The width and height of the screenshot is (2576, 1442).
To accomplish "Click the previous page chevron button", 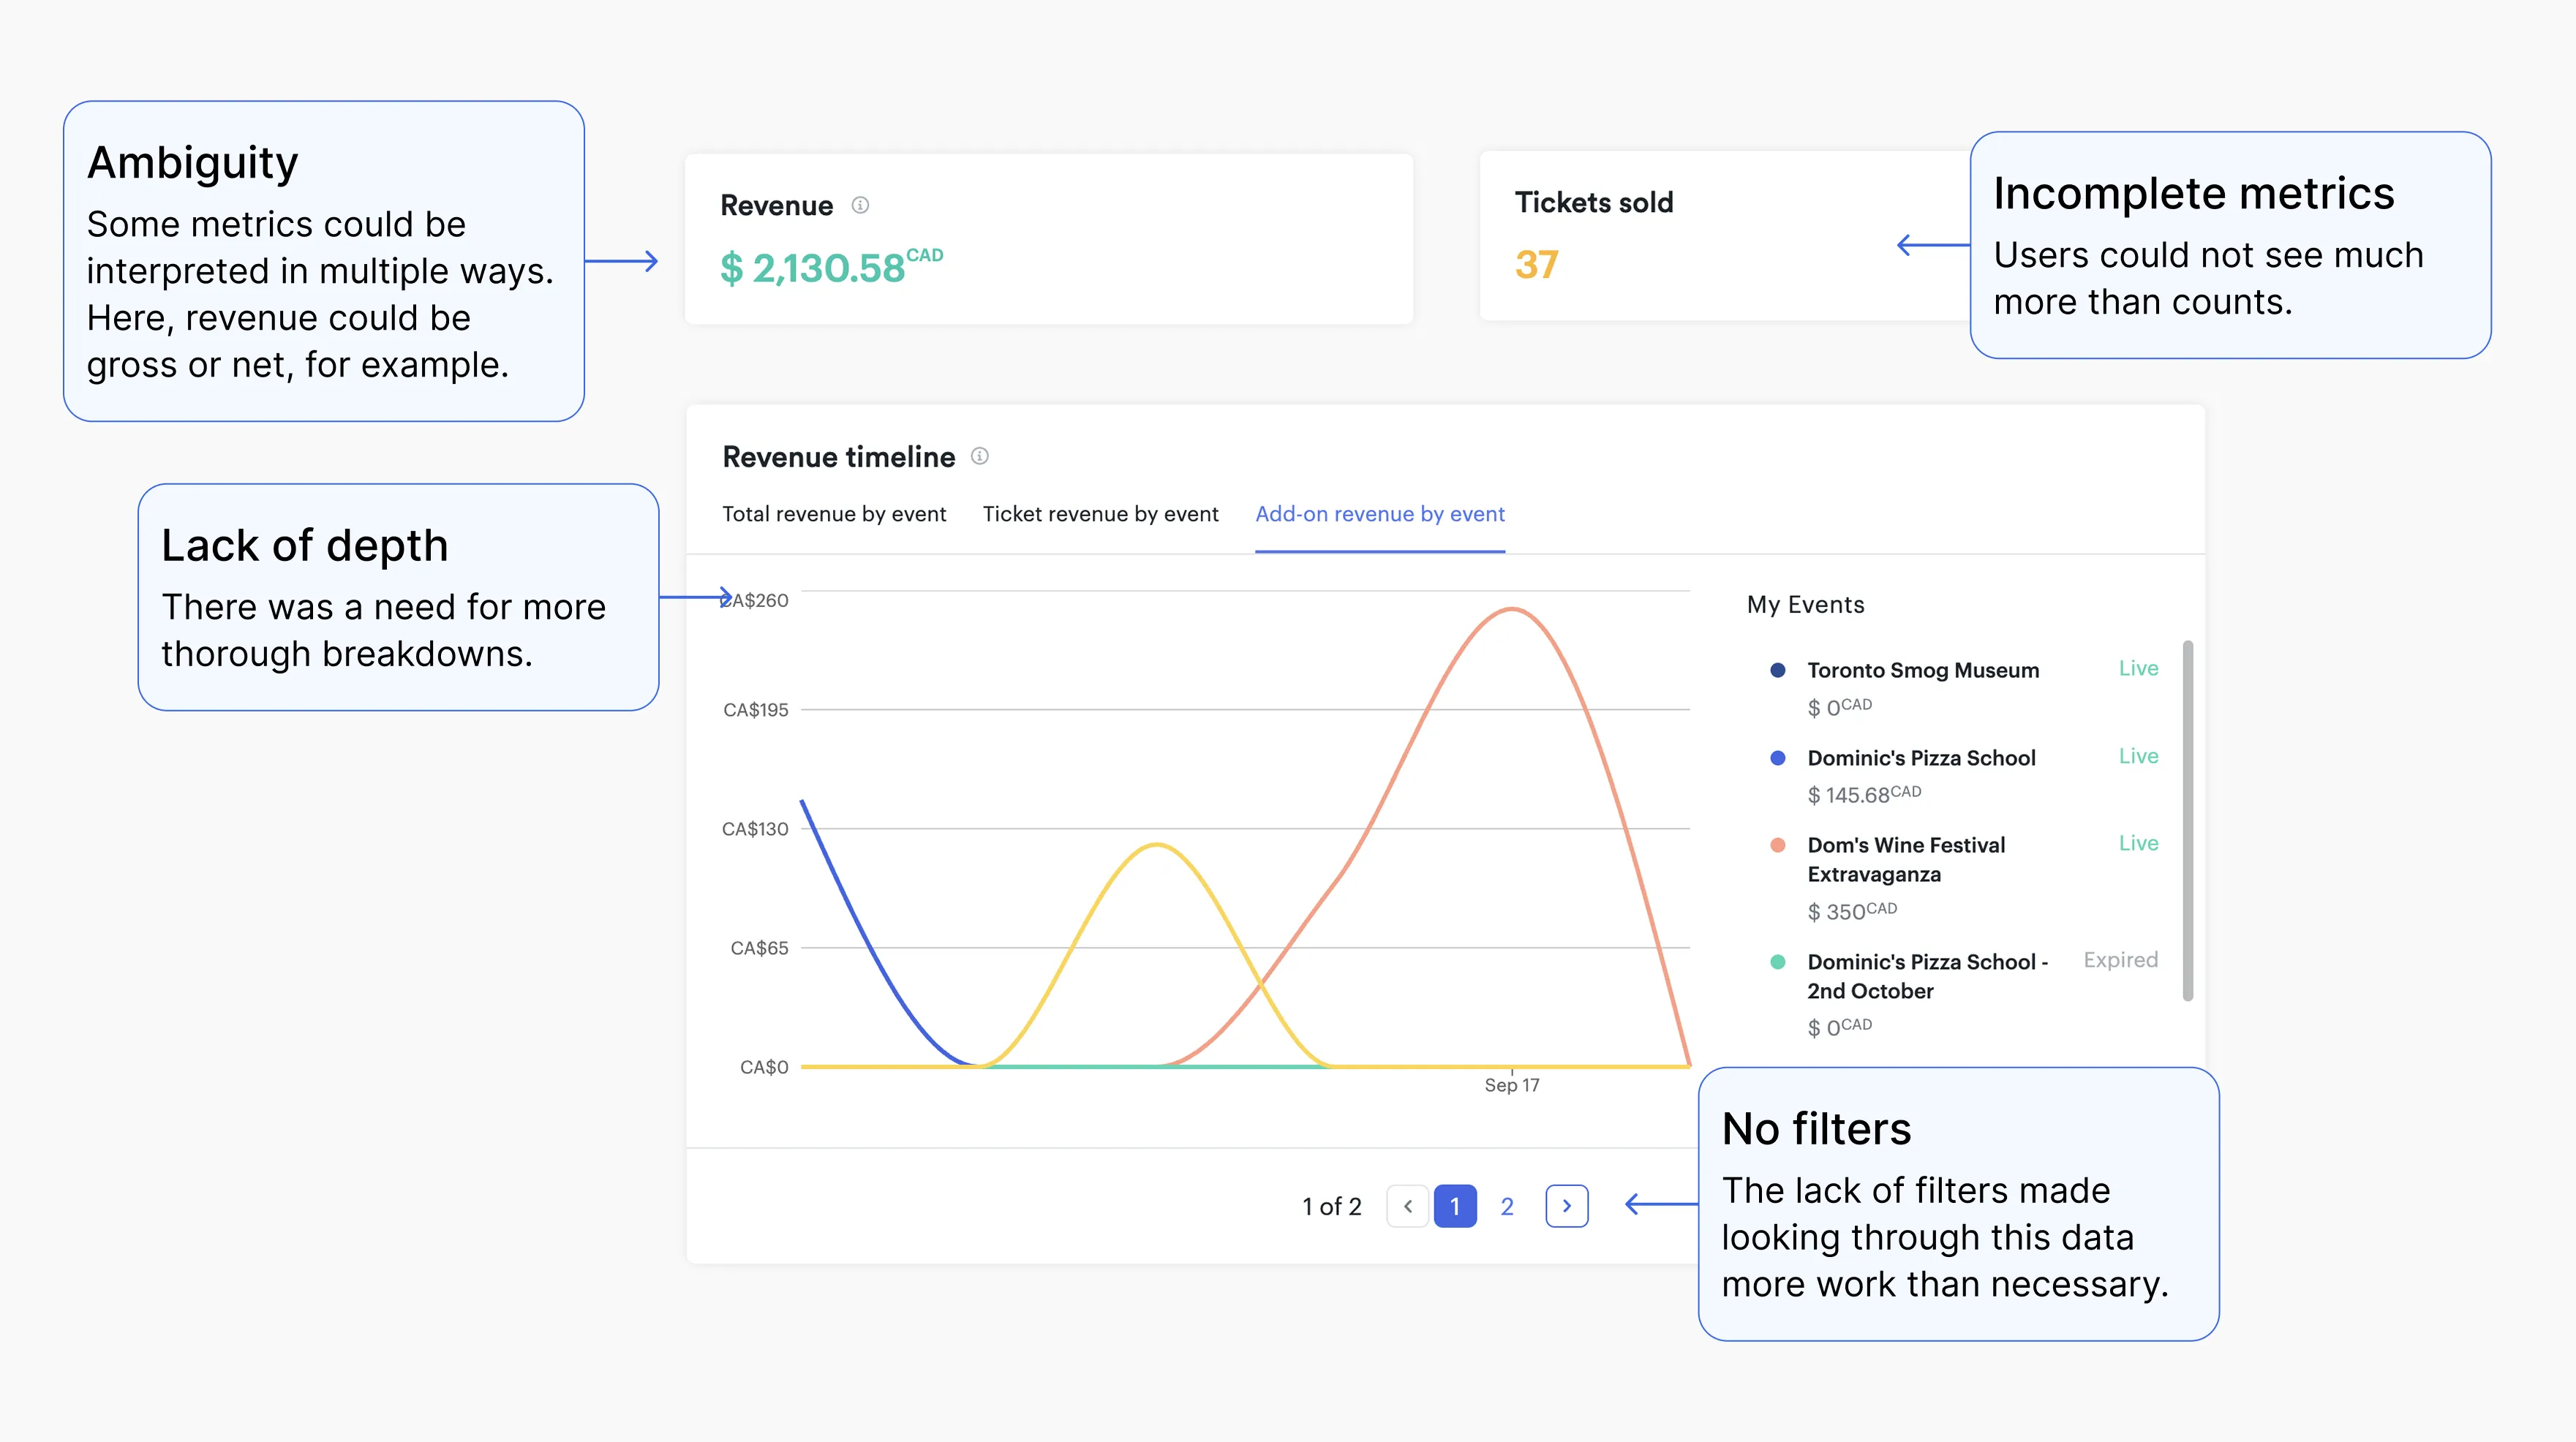I will tap(1408, 1206).
